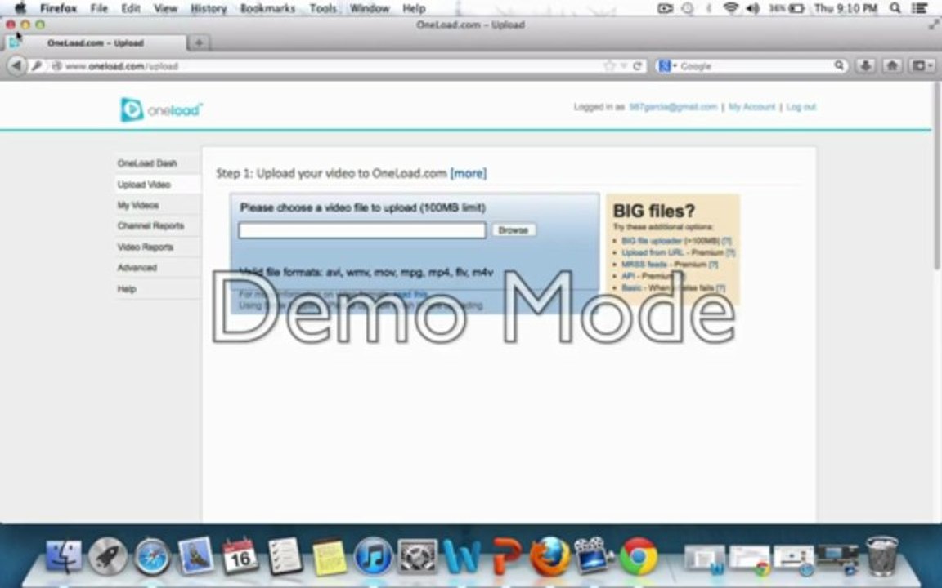Click the OneLoad logo
The image size is (942, 588).
[x=161, y=109]
